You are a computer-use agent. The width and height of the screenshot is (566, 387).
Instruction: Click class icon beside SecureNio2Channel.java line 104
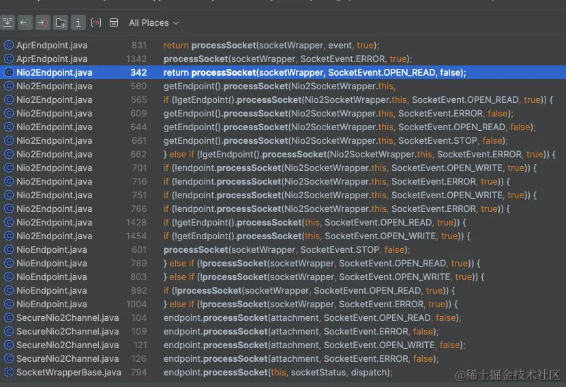point(9,318)
